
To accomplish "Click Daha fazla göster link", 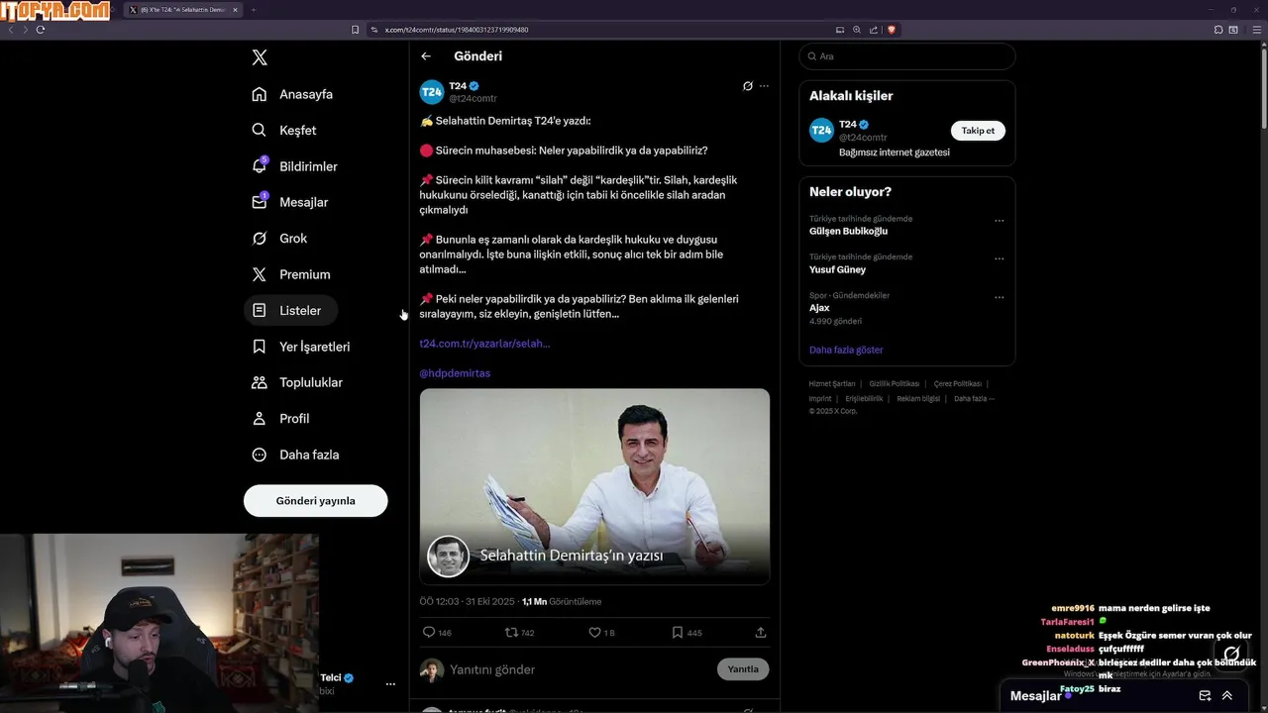I will tap(846, 350).
